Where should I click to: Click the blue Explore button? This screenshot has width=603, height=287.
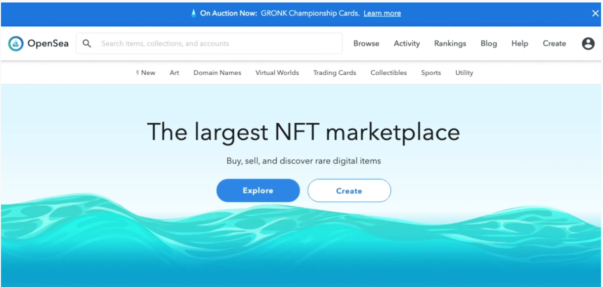tap(258, 191)
